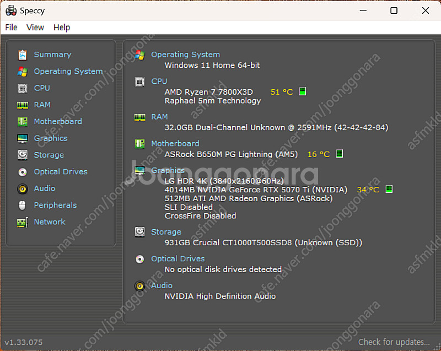441x351 pixels.
Task: Select Network in the sidebar list
Action: (50, 222)
